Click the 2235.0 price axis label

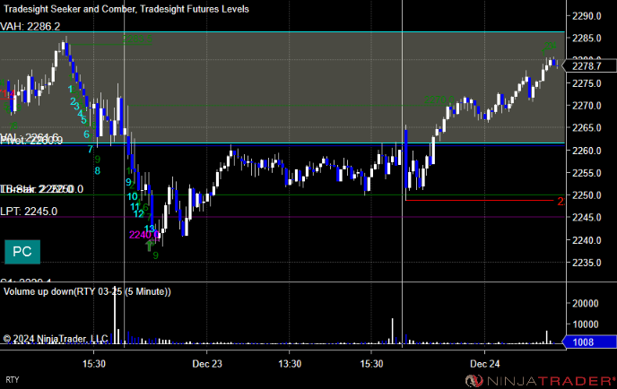(x=587, y=263)
